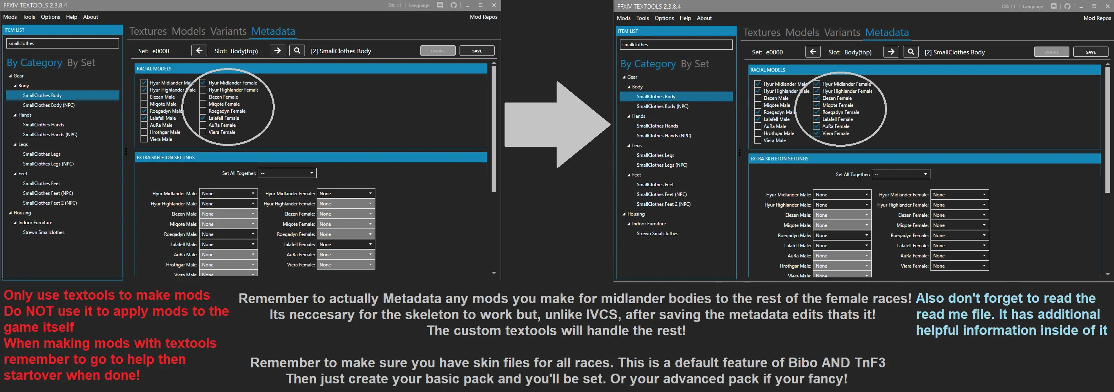Open Discord link icon in left window
The width and height of the screenshot is (1114, 392).
coord(440,5)
